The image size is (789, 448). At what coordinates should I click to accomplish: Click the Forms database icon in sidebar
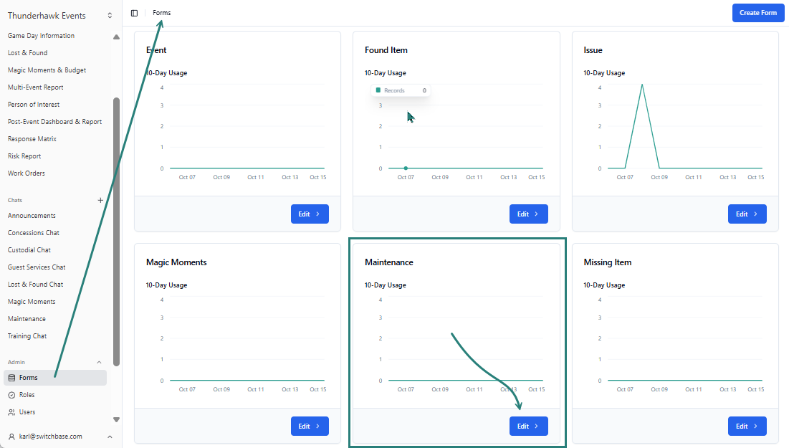pos(11,378)
